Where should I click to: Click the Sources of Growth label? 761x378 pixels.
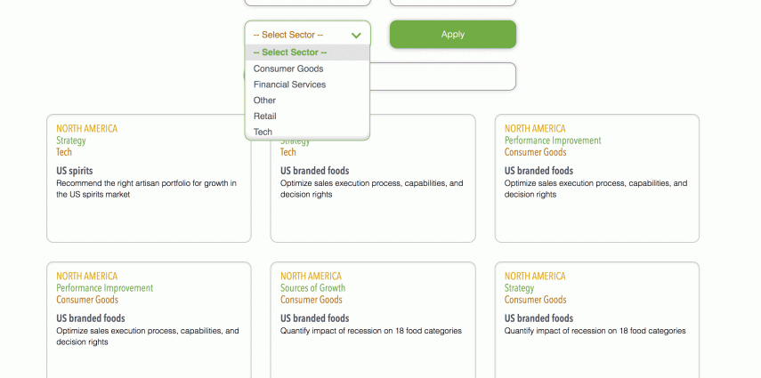(312, 288)
